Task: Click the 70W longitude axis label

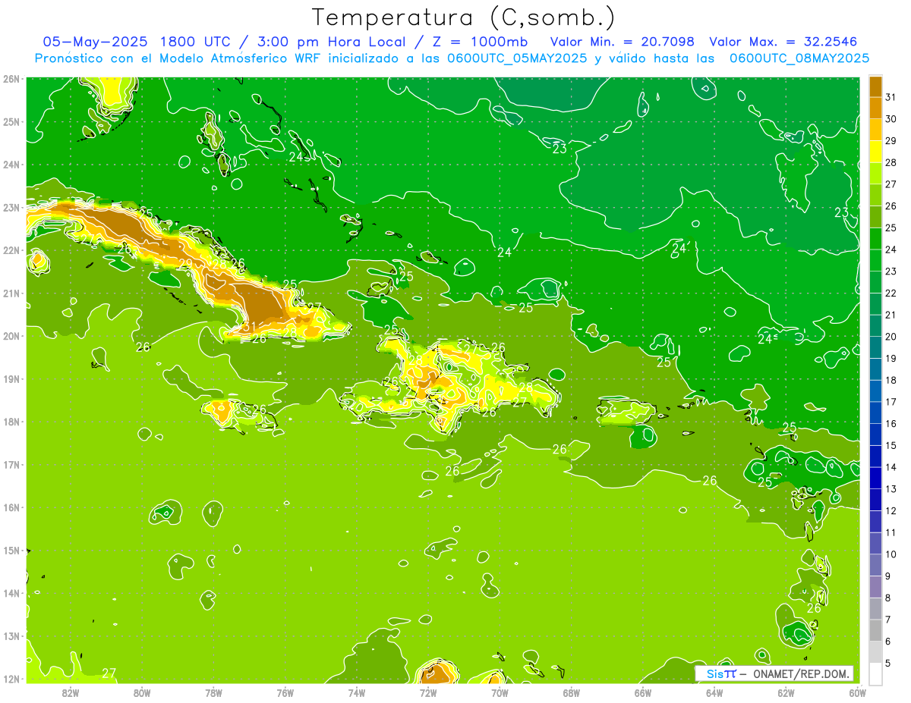Action: tap(500, 692)
